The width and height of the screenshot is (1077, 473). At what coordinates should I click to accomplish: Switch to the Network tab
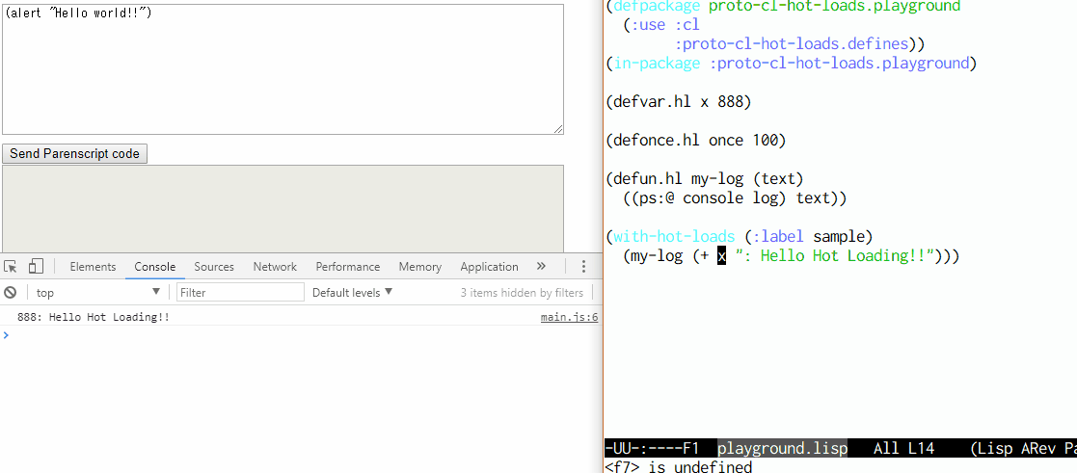pyautogui.click(x=275, y=267)
